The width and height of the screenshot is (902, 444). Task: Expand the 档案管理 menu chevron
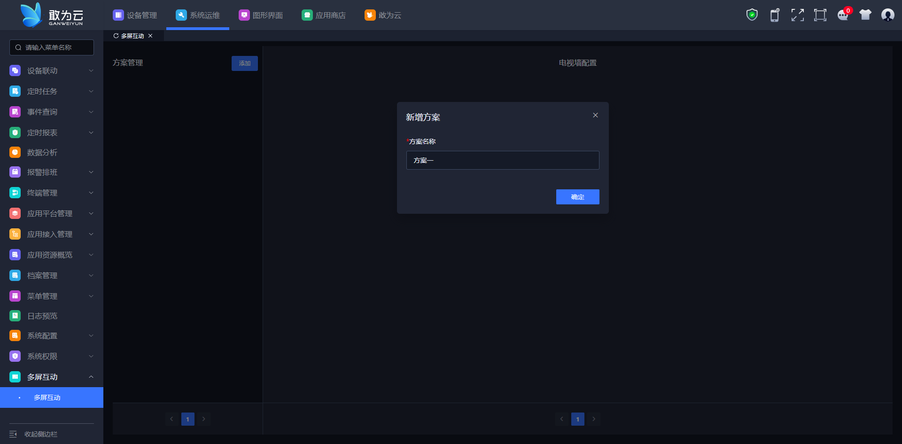coord(91,275)
